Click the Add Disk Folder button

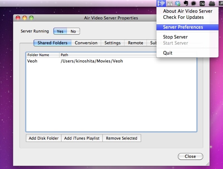[x=44, y=138]
